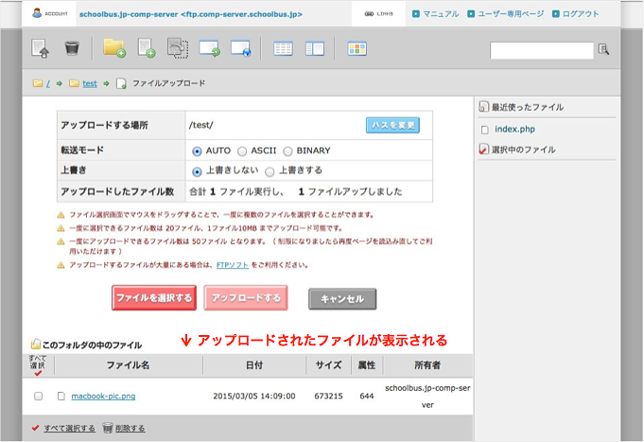Viewport: 644px width, 442px height.
Task: Click the test folder icon in breadcrumb
Action: (74, 83)
